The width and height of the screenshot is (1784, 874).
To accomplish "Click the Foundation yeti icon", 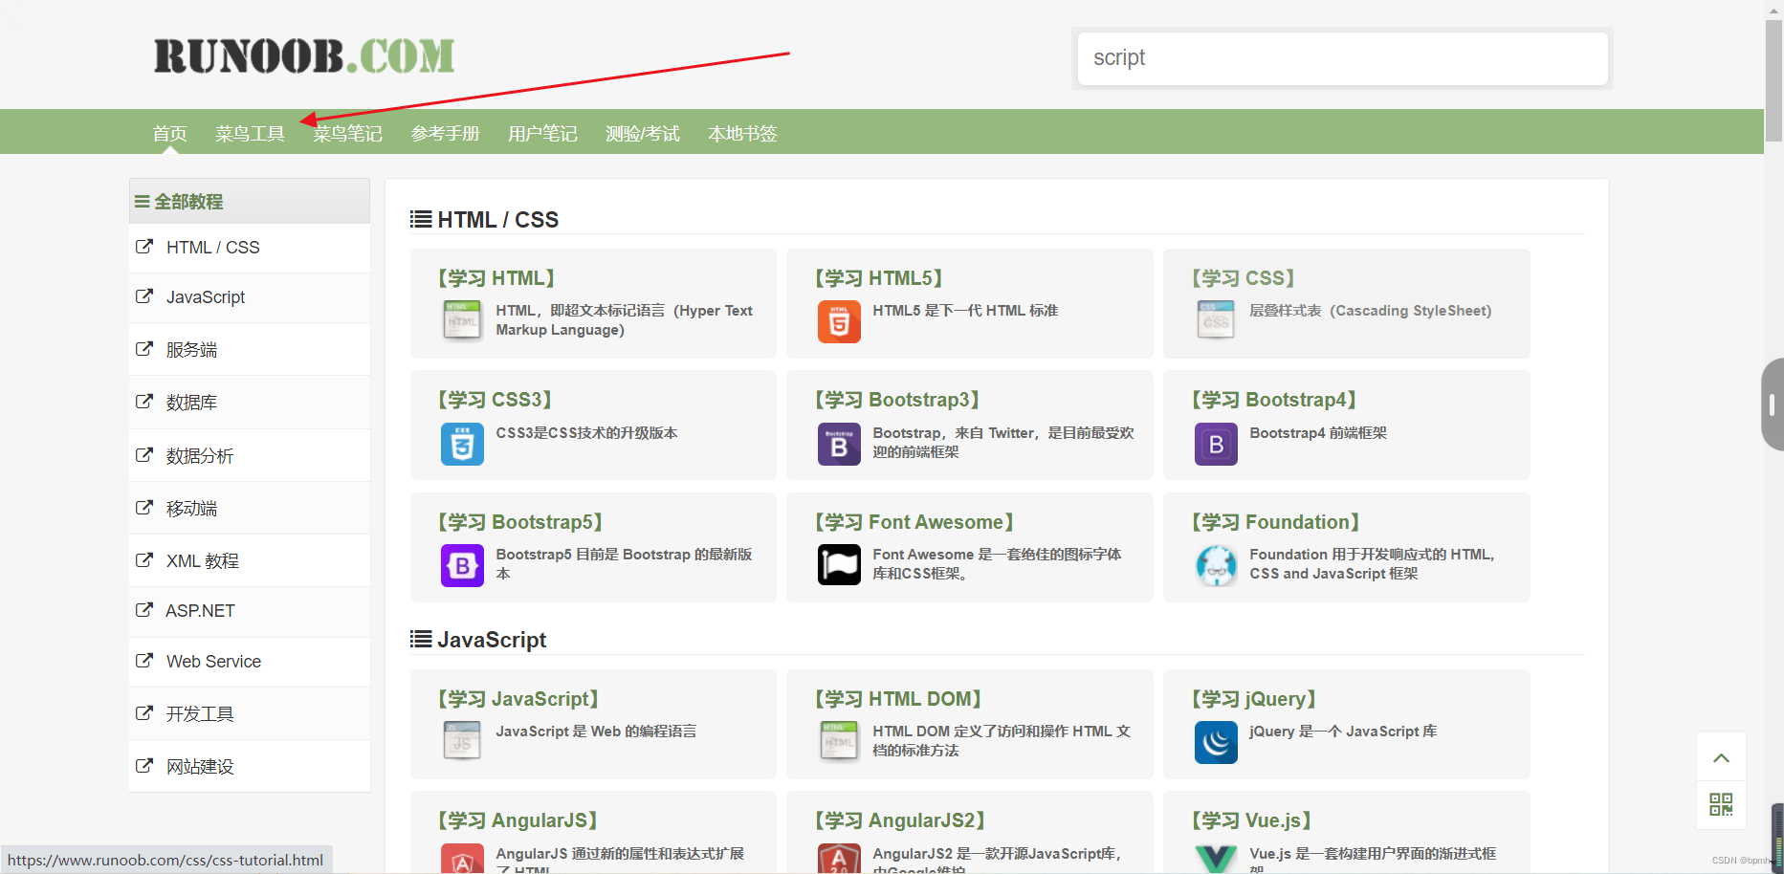I will (1216, 565).
